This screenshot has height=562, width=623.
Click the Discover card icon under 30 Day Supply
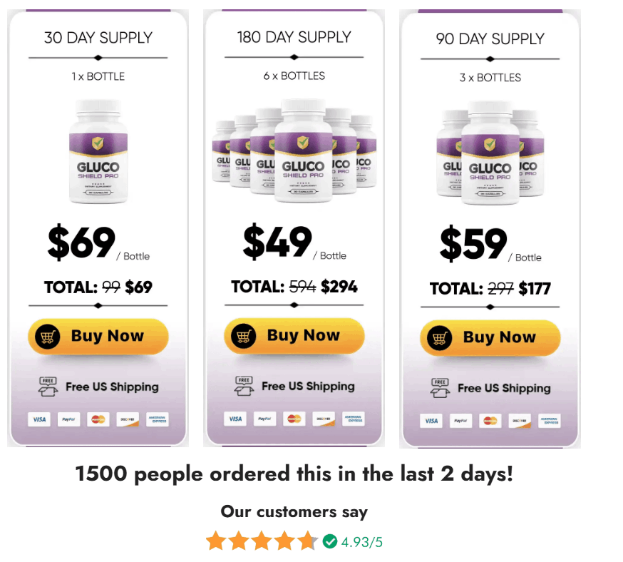point(128,420)
